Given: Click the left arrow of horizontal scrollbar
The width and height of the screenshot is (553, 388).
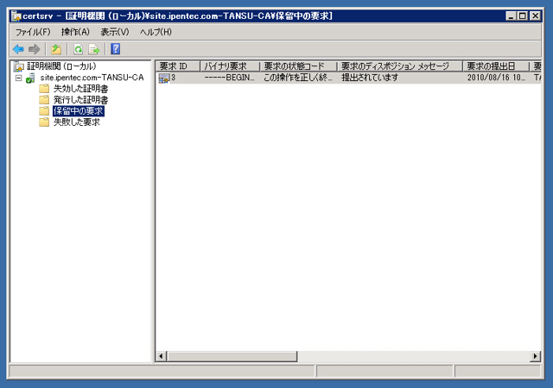Looking at the screenshot, I should coord(161,356).
